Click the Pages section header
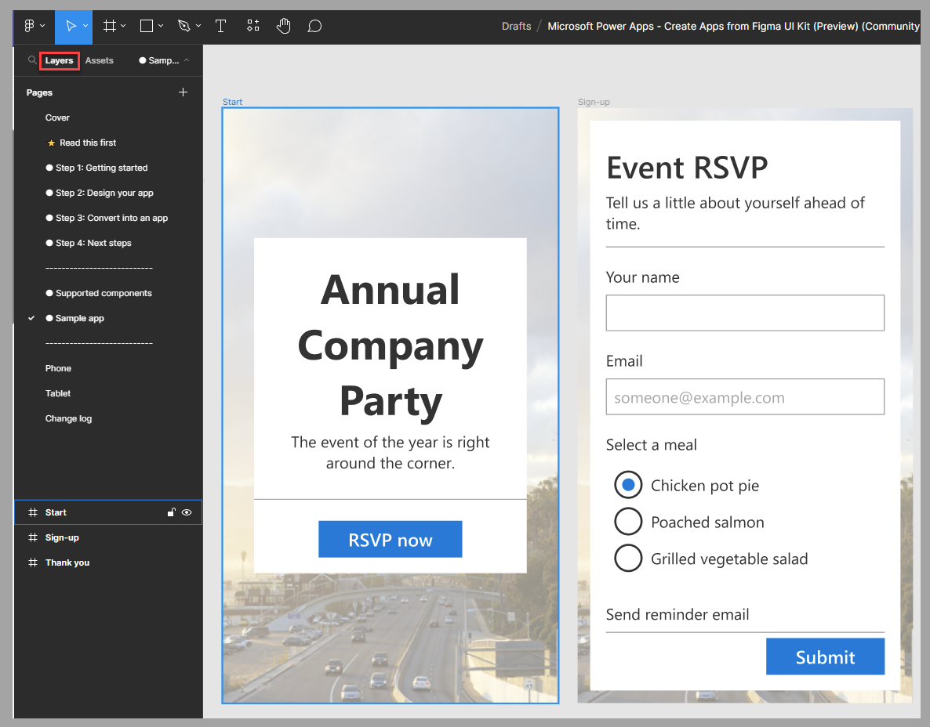Screen dimensions: 930x727 [x=39, y=92]
